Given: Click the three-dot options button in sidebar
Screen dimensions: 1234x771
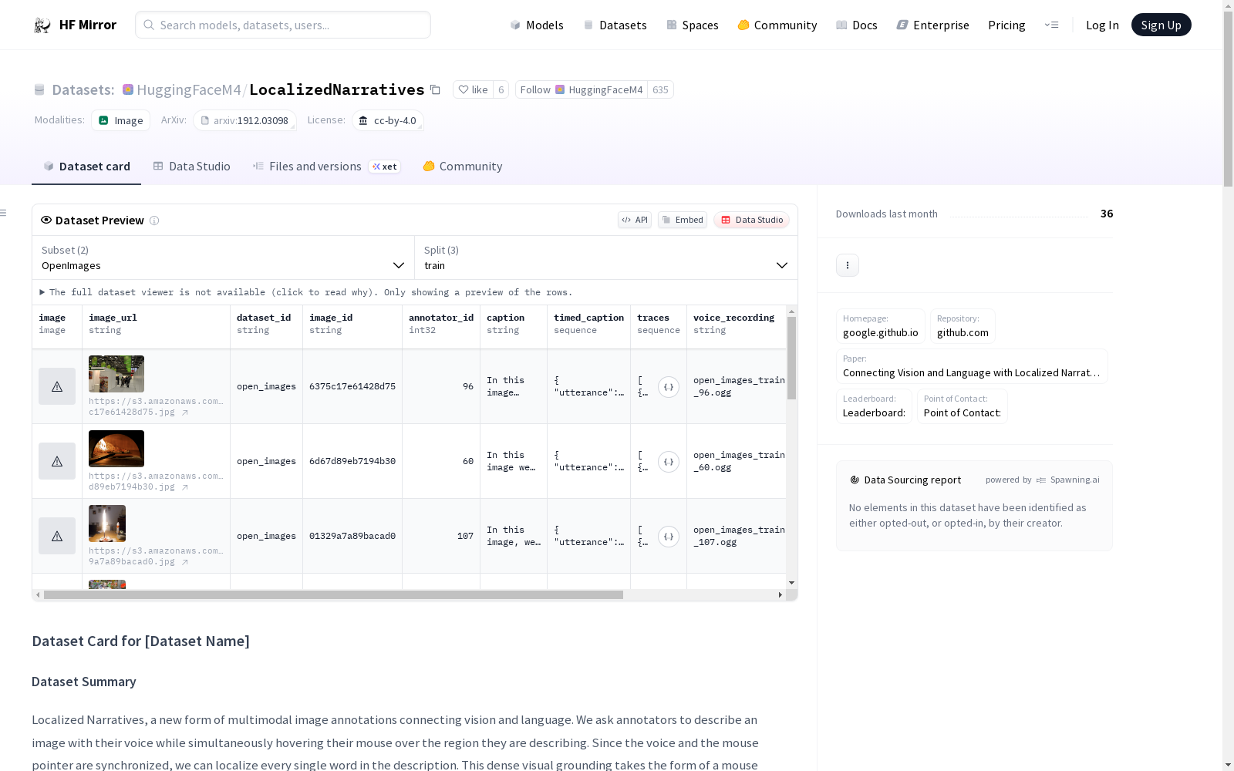Looking at the screenshot, I should (x=848, y=265).
